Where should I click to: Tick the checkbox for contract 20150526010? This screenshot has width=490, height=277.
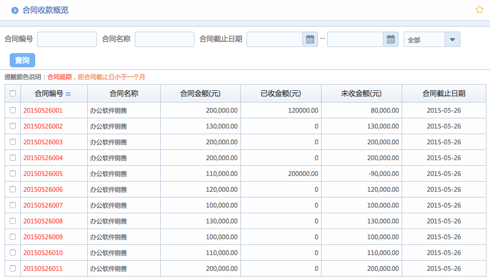click(13, 253)
